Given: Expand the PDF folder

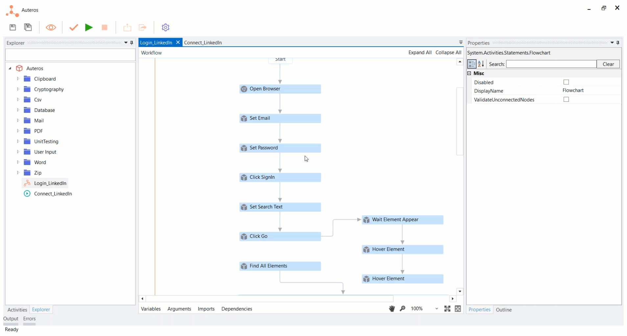Looking at the screenshot, I should click(18, 131).
